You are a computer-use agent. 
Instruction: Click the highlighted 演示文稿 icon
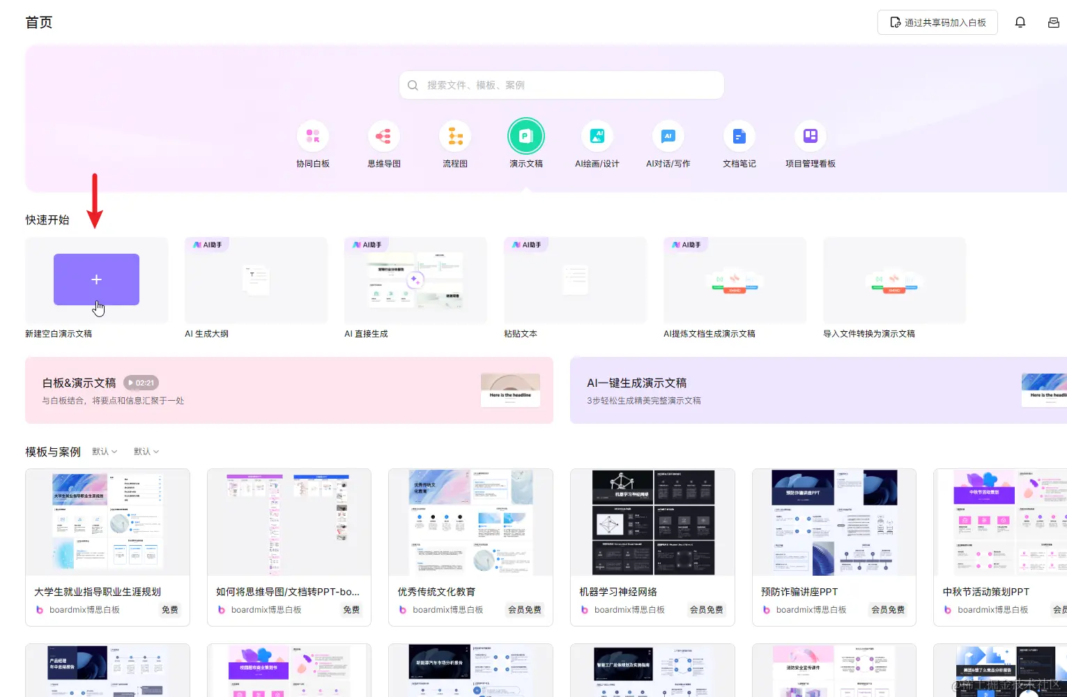(526, 136)
